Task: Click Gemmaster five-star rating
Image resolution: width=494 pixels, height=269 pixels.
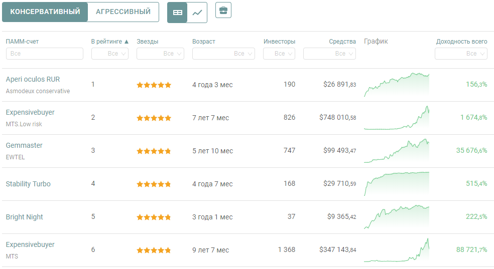Action: coord(154,151)
